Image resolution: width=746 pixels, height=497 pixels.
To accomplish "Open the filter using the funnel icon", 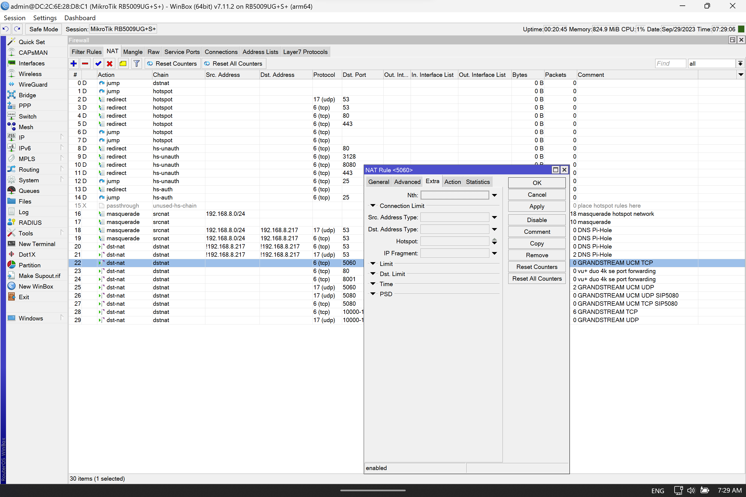I will [136, 63].
